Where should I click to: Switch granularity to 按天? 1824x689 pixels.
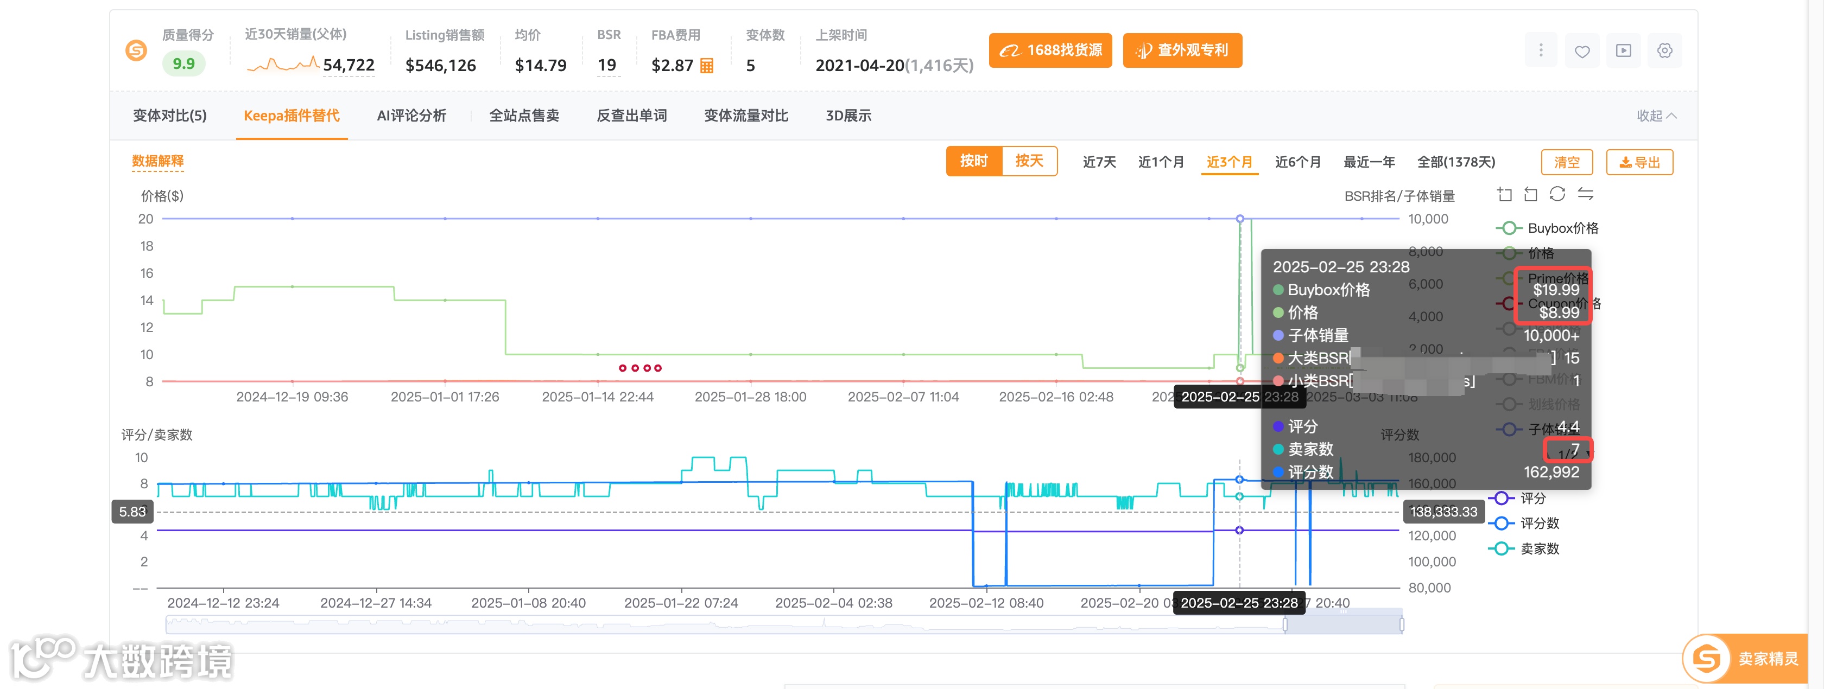tap(1029, 161)
